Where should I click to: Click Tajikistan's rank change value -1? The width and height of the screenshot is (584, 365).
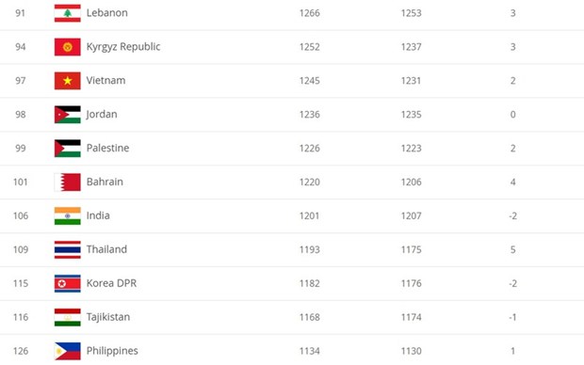512,317
